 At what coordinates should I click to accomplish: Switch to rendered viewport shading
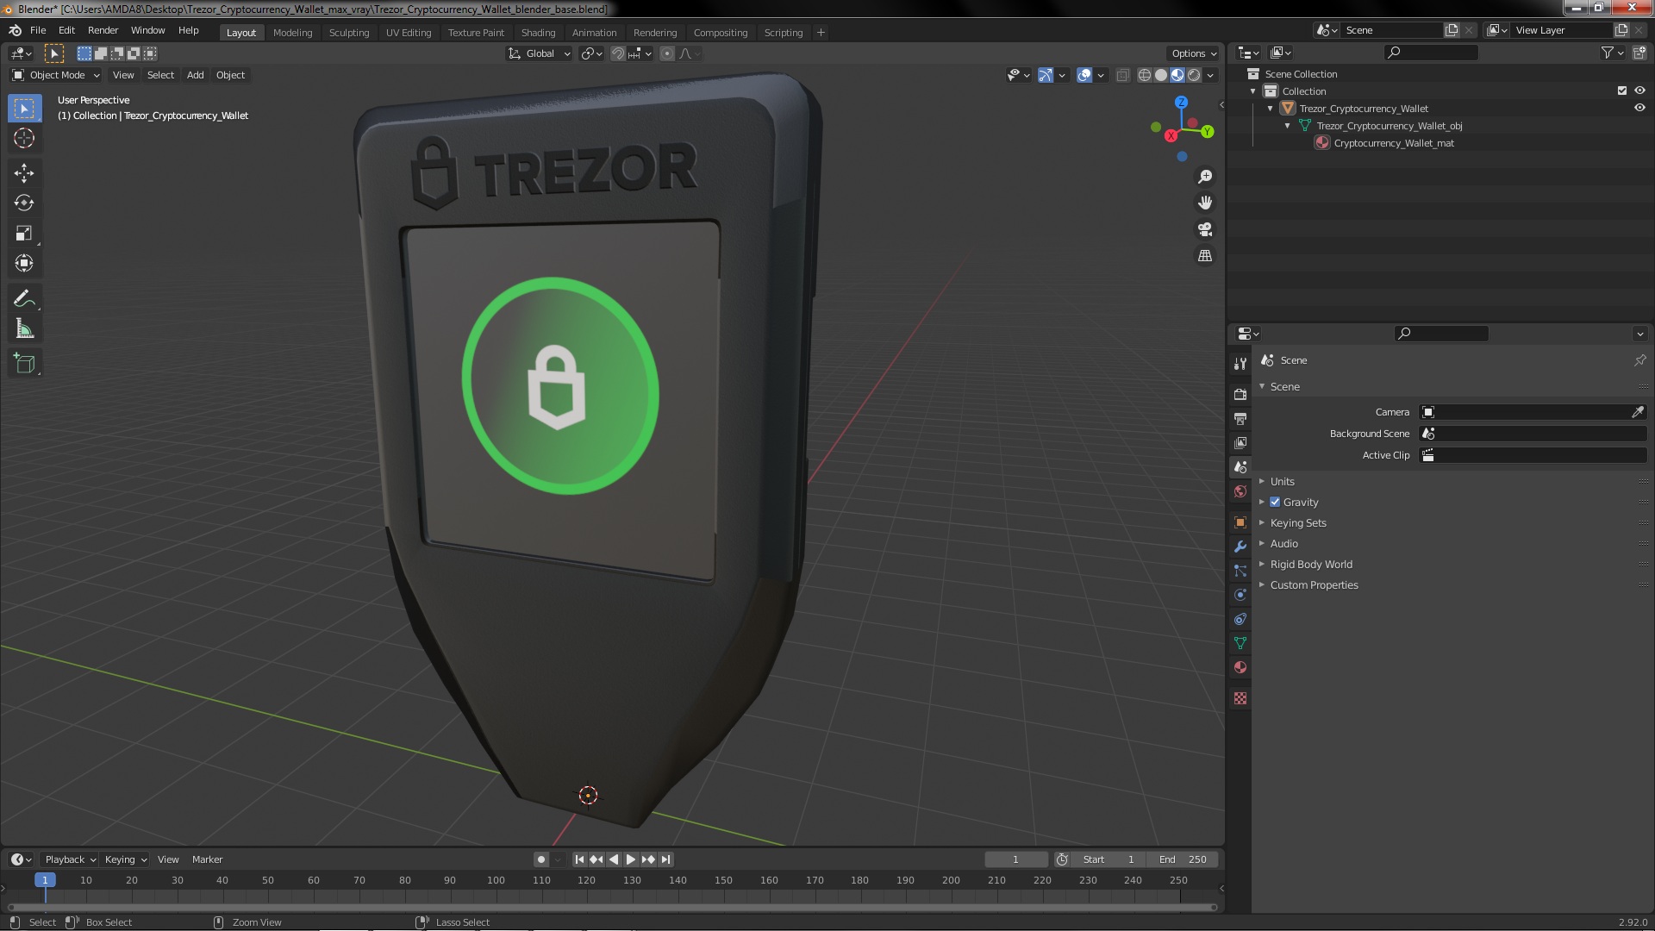(1194, 75)
